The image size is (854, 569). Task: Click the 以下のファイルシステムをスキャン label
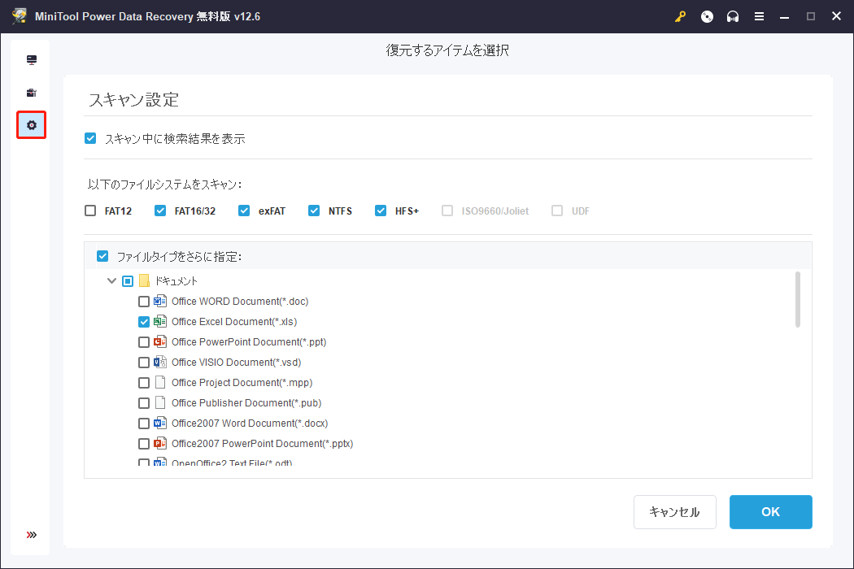pos(164,185)
